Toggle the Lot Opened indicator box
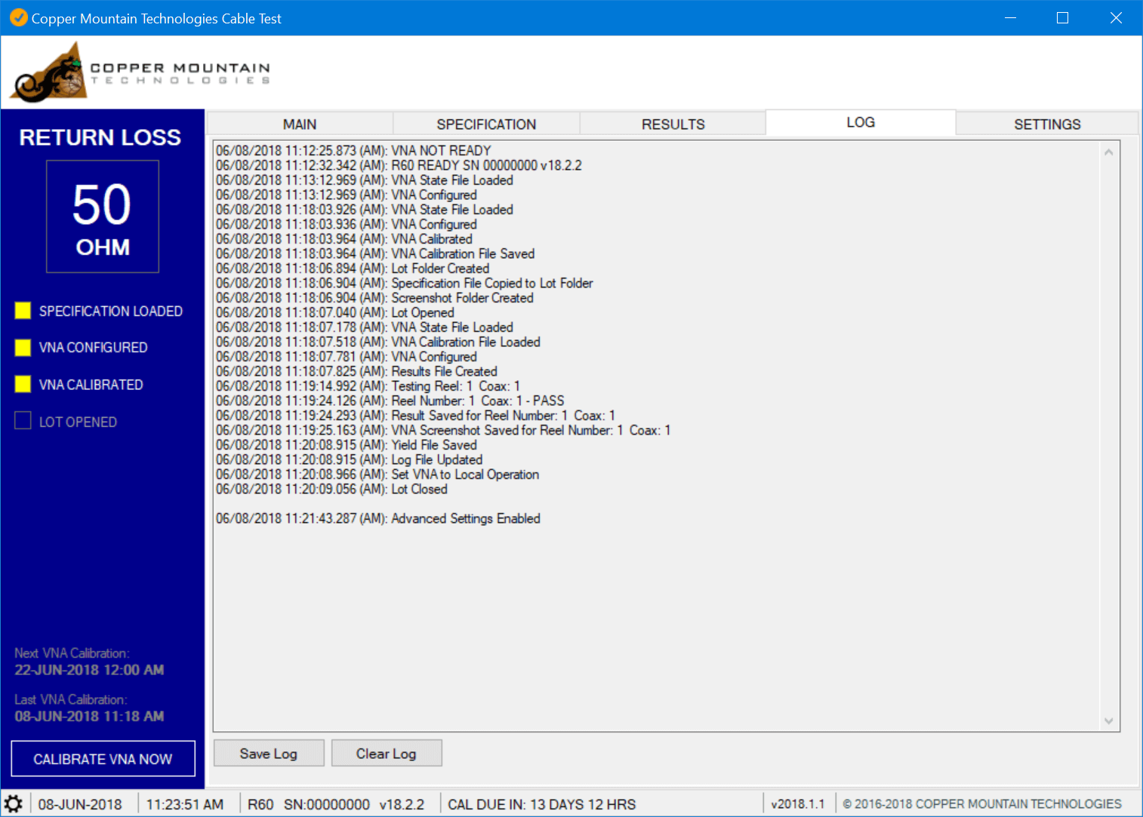This screenshot has height=817, width=1143. [23, 421]
